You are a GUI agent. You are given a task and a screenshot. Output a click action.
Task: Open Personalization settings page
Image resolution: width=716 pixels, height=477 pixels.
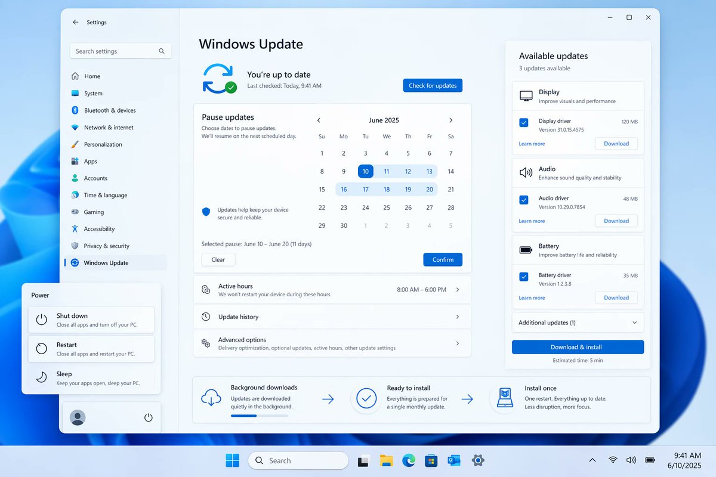(116, 144)
